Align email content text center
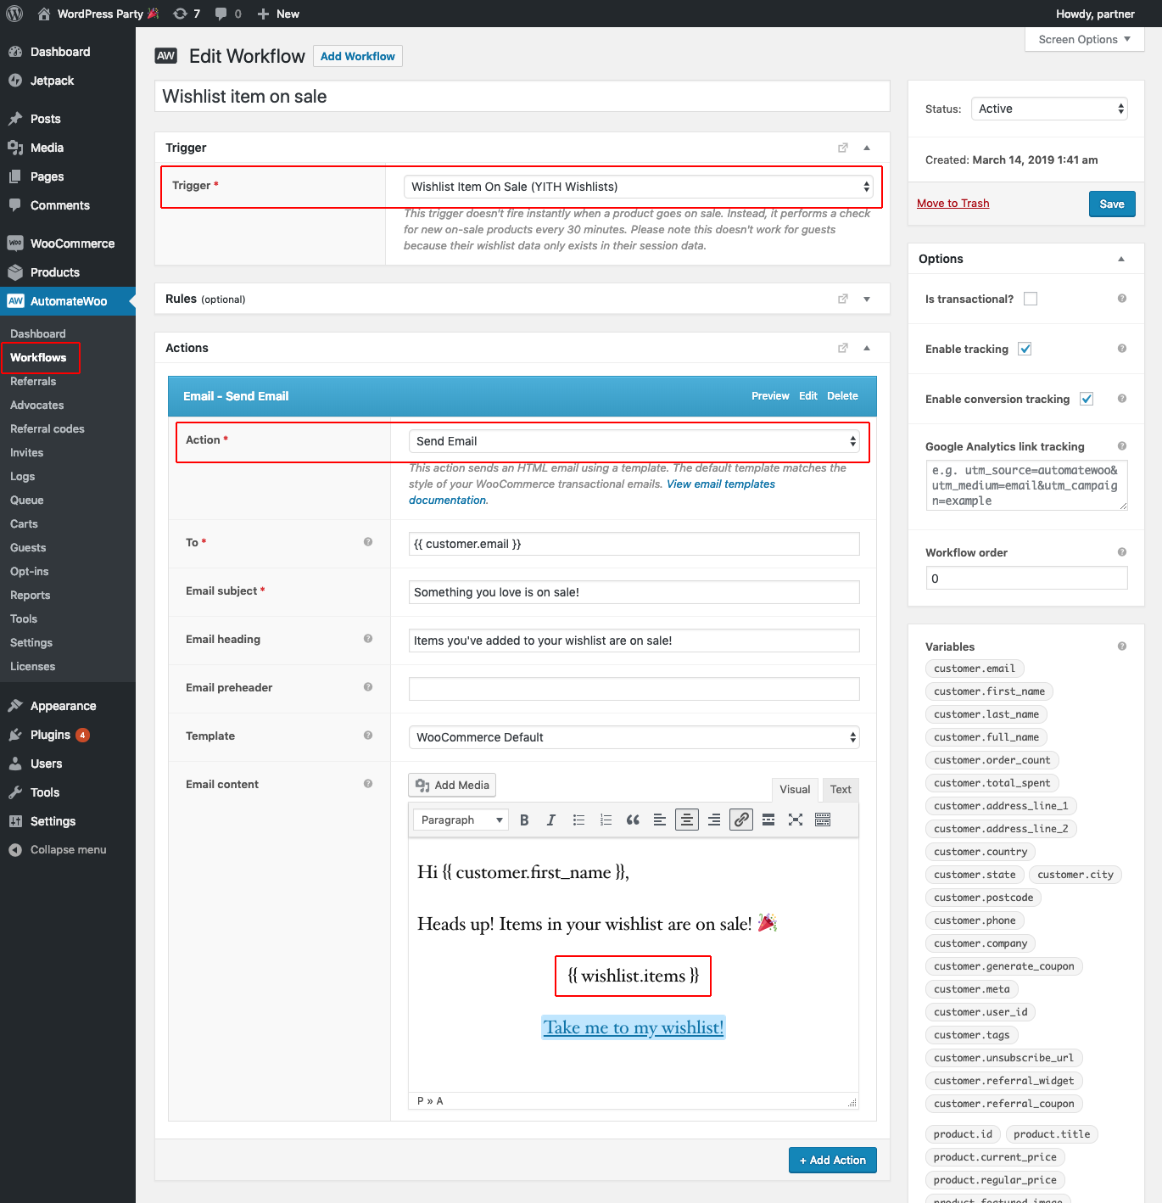The width and height of the screenshot is (1162, 1203). click(x=687, y=820)
